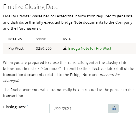This screenshot has width=139, height=119.
Task: Click the 2/22/2024 date value
Action: pyautogui.click(x=62, y=109)
